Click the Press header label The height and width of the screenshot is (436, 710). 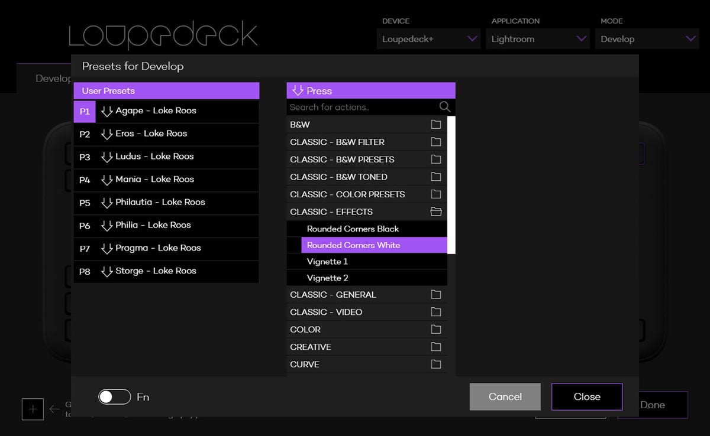pyautogui.click(x=319, y=91)
